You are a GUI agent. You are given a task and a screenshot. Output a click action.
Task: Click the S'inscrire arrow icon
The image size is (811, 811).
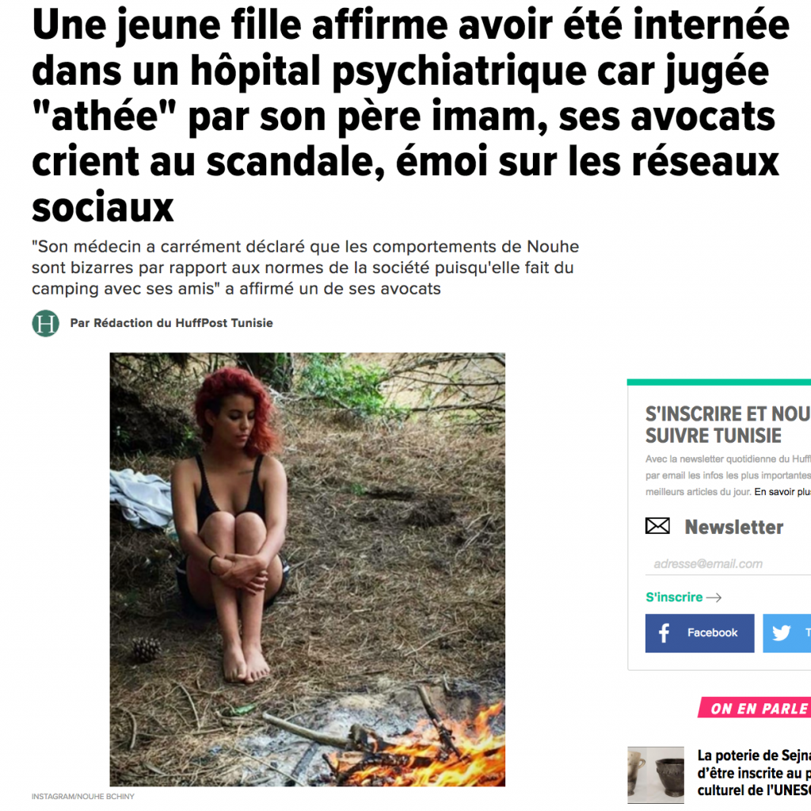tap(714, 597)
